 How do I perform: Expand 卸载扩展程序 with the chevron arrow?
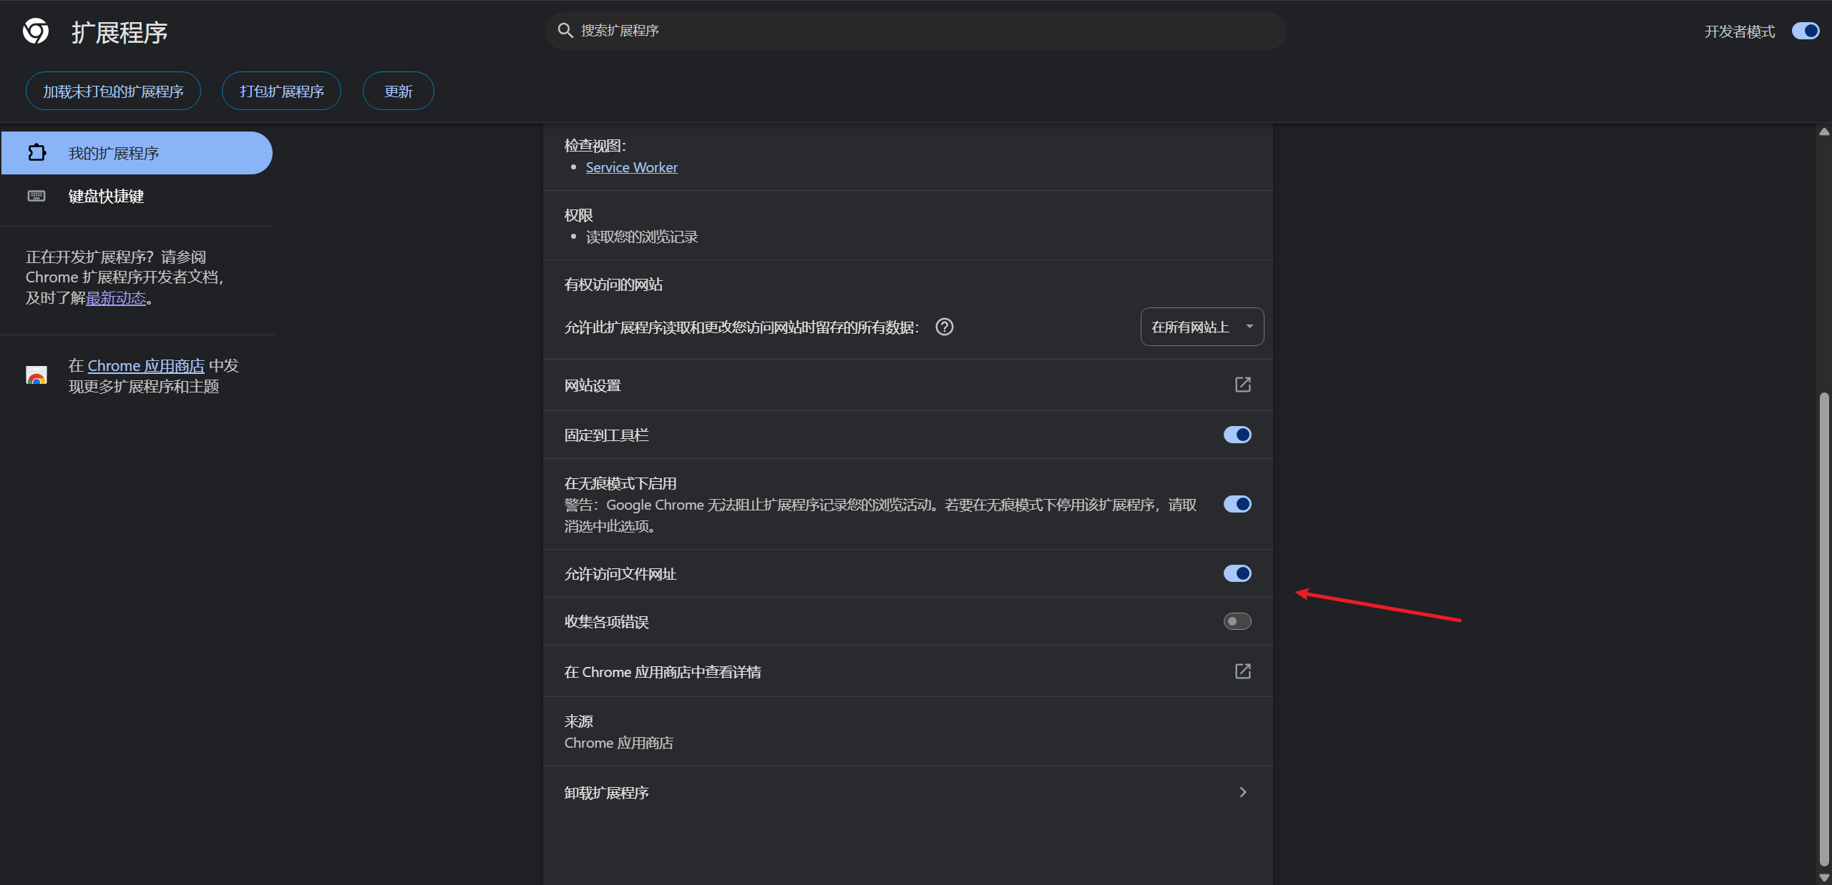[x=1243, y=792]
